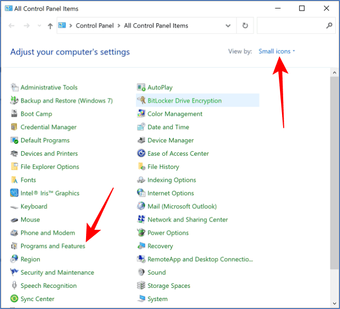Image resolution: width=340 pixels, height=309 pixels.
Task: Open the Storage Spaces icon
Action: click(x=141, y=286)
